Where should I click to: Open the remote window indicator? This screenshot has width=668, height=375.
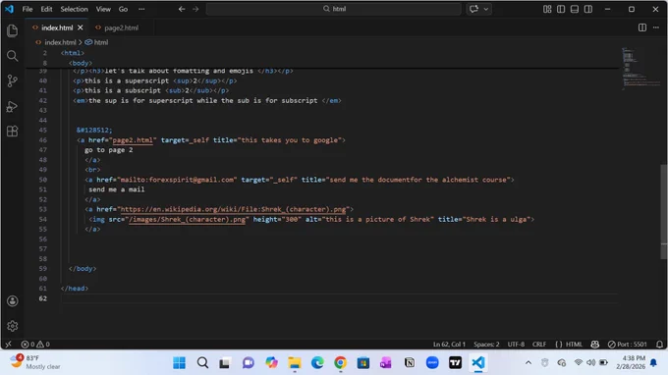pyautogui.click(x=8, y=344)
